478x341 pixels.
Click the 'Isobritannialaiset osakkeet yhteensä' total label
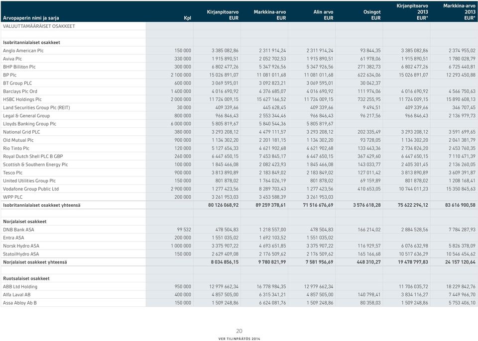42,205
